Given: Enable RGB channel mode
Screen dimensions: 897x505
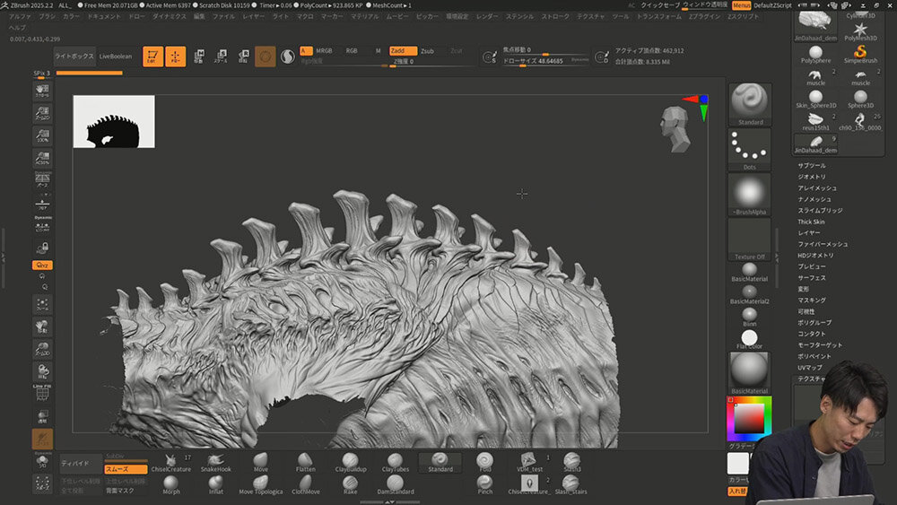Looking at the screenshot, I should 352,51.
